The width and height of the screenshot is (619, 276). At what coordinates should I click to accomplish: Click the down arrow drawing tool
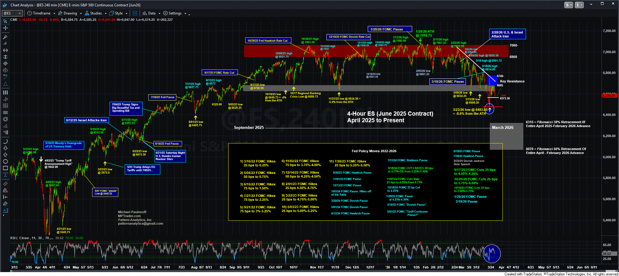click(5, 148)
